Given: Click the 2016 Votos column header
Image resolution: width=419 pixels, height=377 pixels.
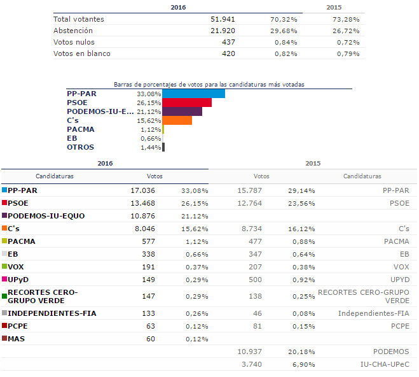Looking at the screenshot, I should click(155, 176).
